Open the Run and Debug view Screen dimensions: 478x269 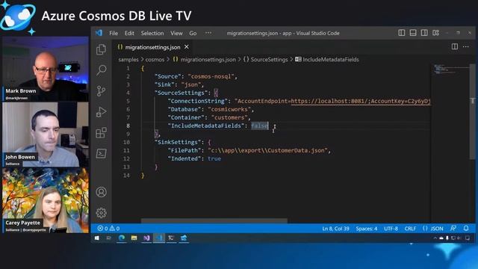pyautogui.click(x=102, y=111)
